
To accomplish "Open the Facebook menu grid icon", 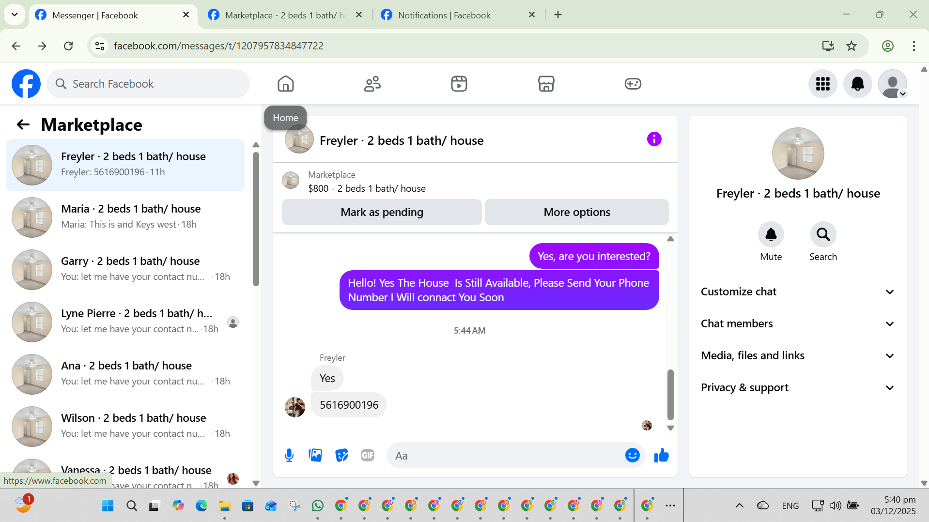I will [x=823, y=84].
